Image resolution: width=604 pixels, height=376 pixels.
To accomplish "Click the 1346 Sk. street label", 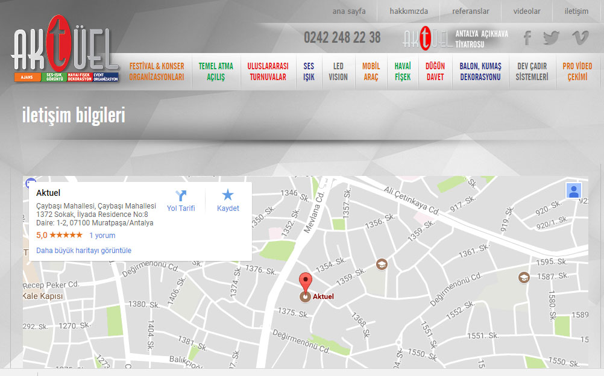I will 295,195.
